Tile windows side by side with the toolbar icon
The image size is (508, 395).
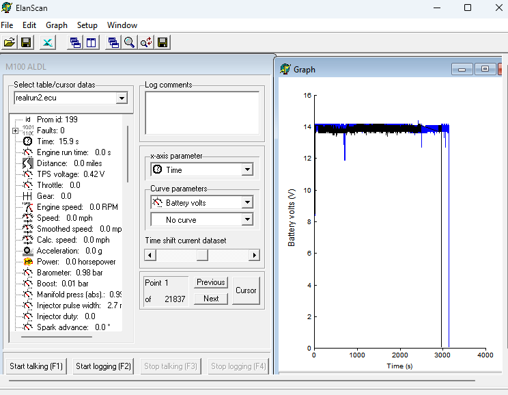coord(91,42)
